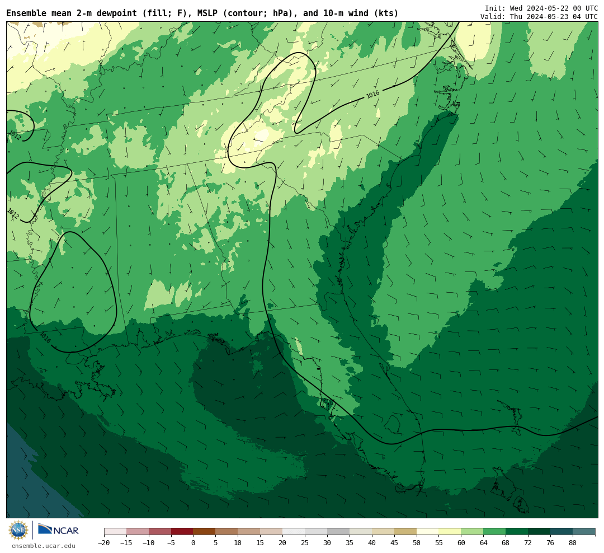Viewport: 604px width, 553px height.
Task: Click the '60' colorbar tick label
Action: [461, 543]
